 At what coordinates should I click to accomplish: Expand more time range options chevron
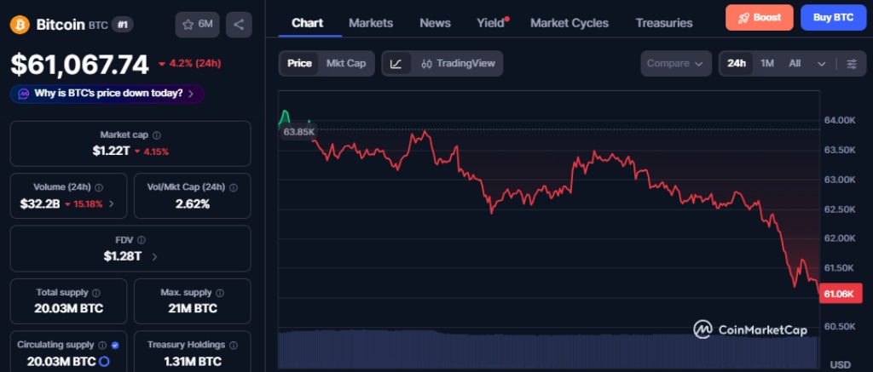point(821,63)
